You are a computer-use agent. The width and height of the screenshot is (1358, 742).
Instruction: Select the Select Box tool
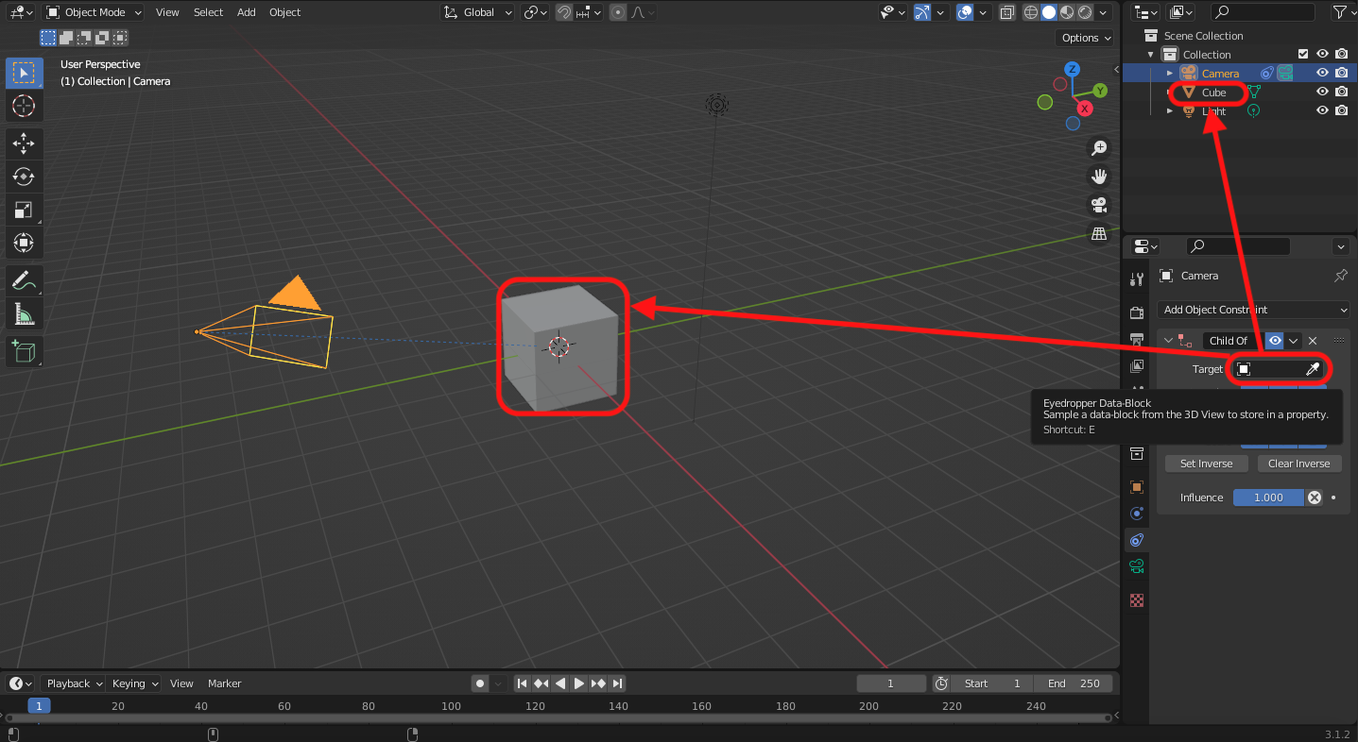click(24, 73)
